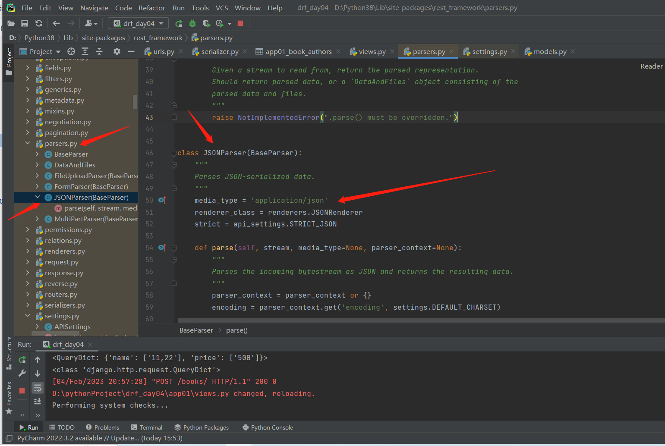Stop the running process with red square
This screenshot has width=665, height=446.
pos(241,23)
